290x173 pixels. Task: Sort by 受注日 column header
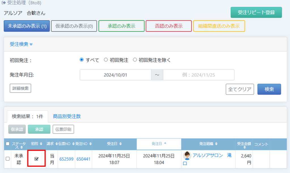point(114,144)
